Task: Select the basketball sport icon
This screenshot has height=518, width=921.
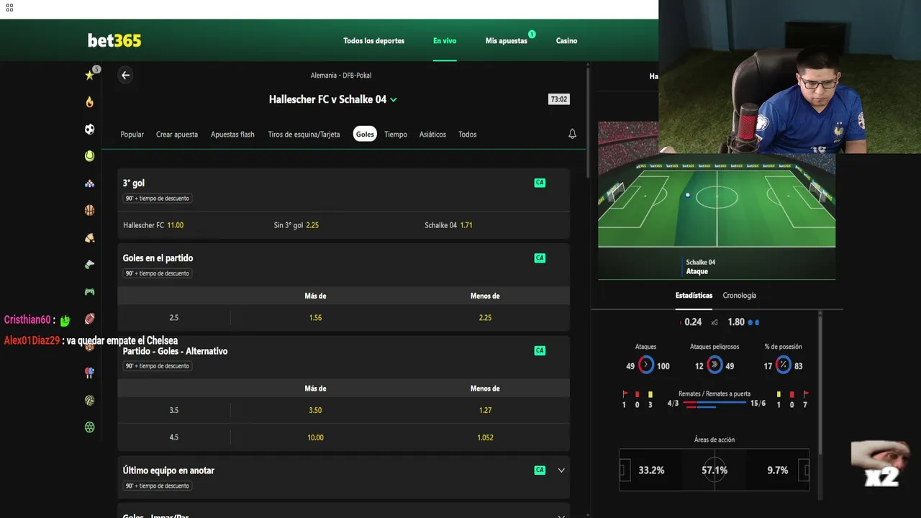Action: (x=89, y=211)
